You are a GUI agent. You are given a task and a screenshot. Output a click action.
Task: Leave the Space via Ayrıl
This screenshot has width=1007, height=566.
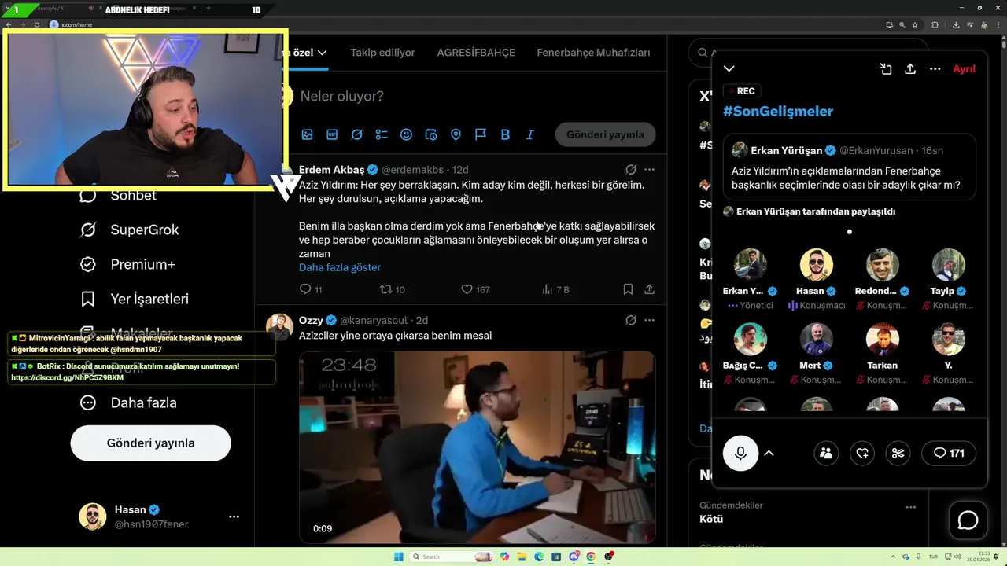964,69
